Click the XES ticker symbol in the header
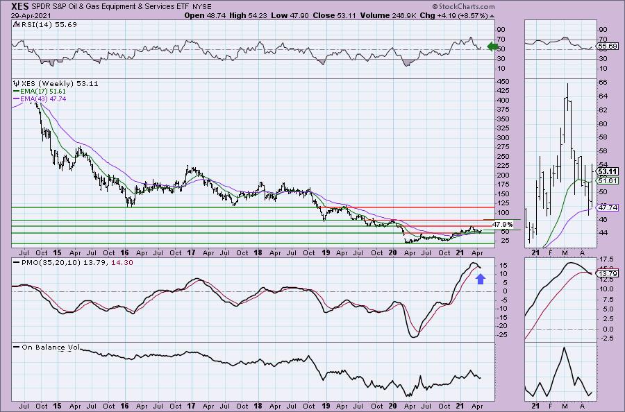625x412 pixels. click(x=21, y=6)
